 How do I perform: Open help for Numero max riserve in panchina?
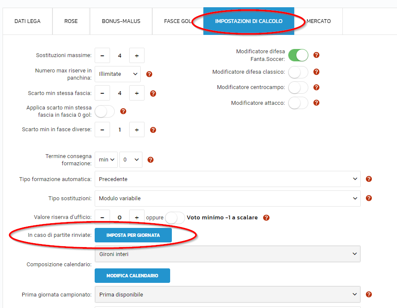coord(149,74)
